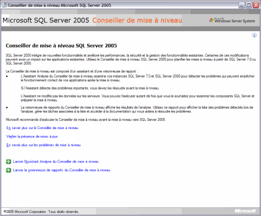The image size is (261, 216).
Task: Minimize the Conseiller de mise à niveau window
Action: click(242, 5)
